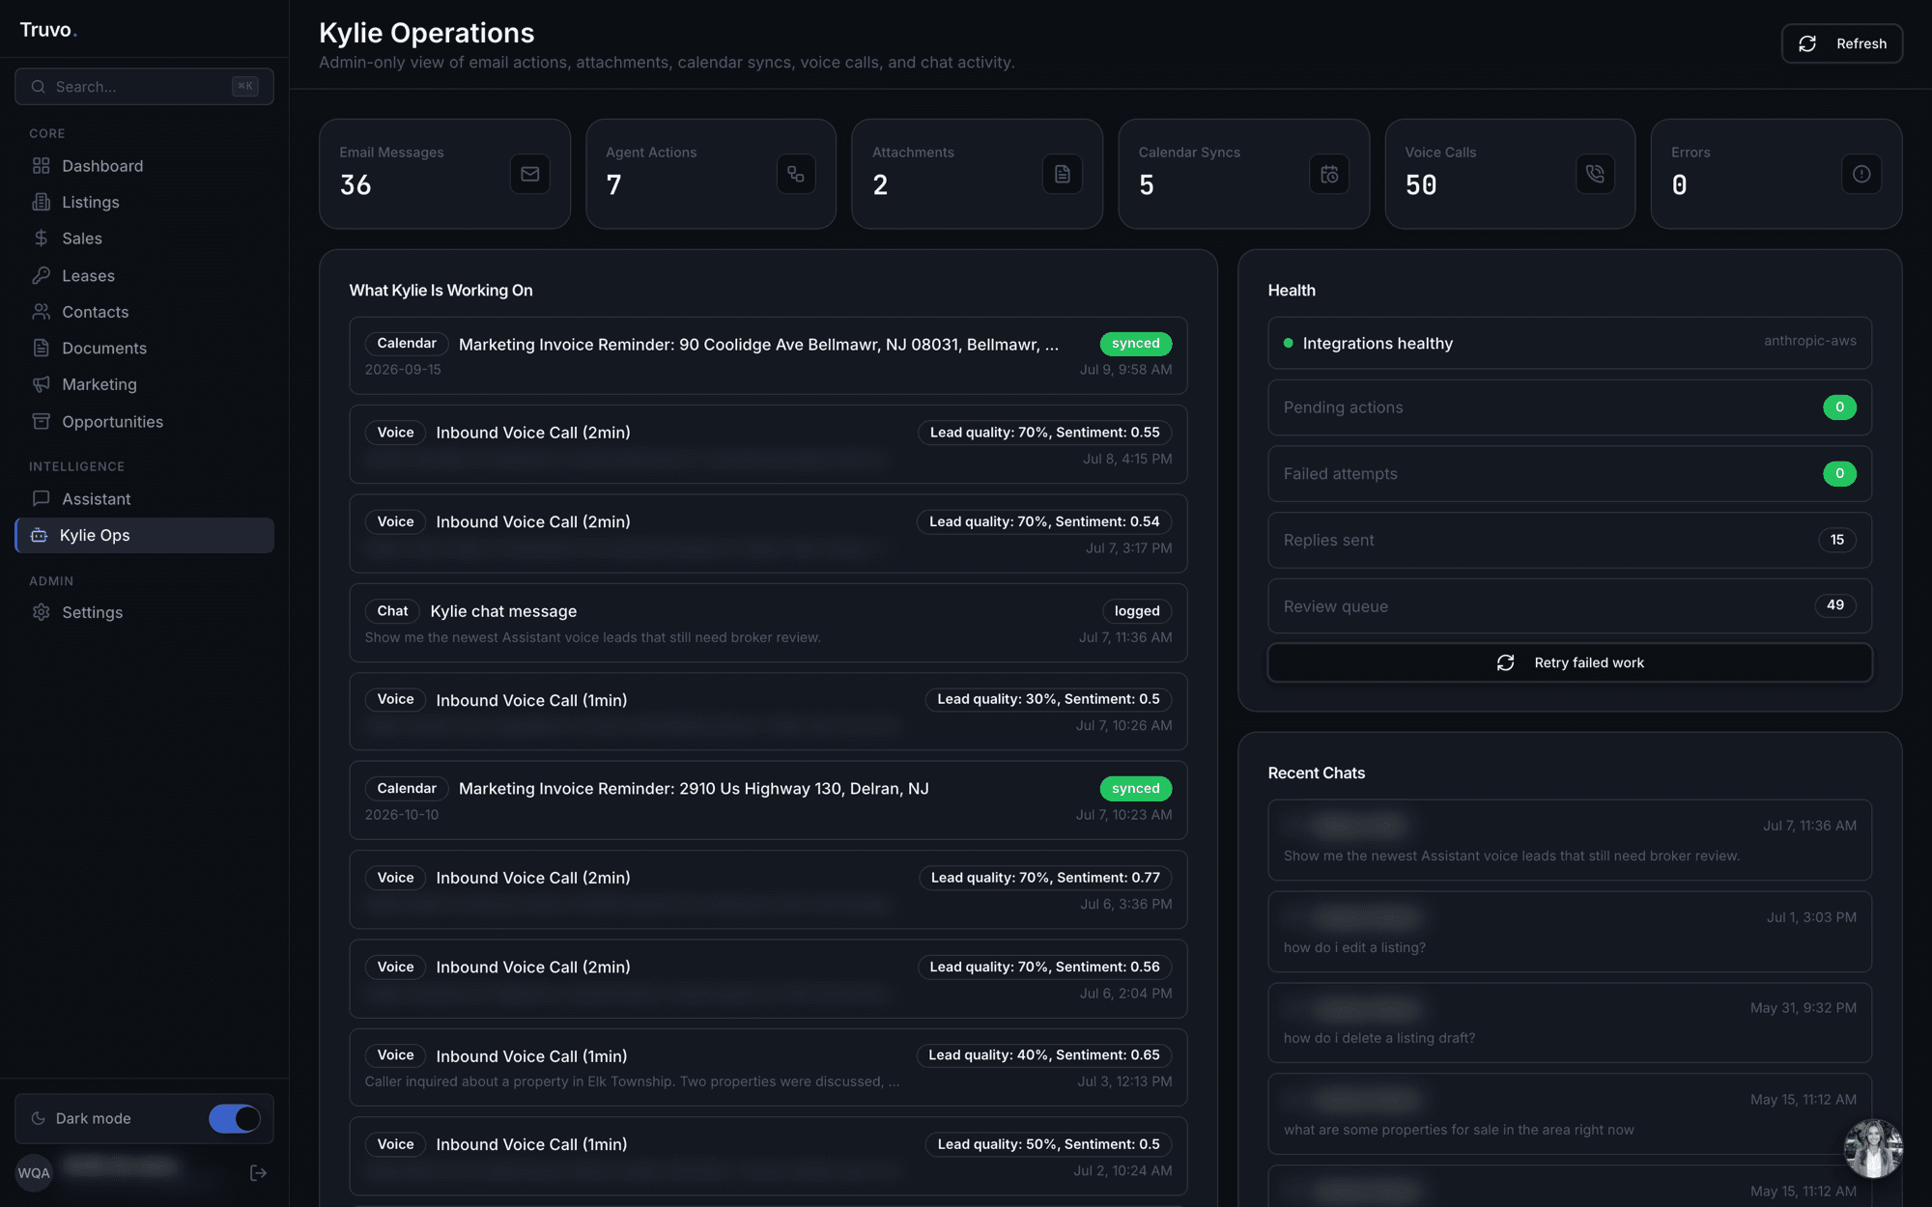Click the Sales dollar icon
This screenshot has width=1932, height=1207.
(41, 239)
